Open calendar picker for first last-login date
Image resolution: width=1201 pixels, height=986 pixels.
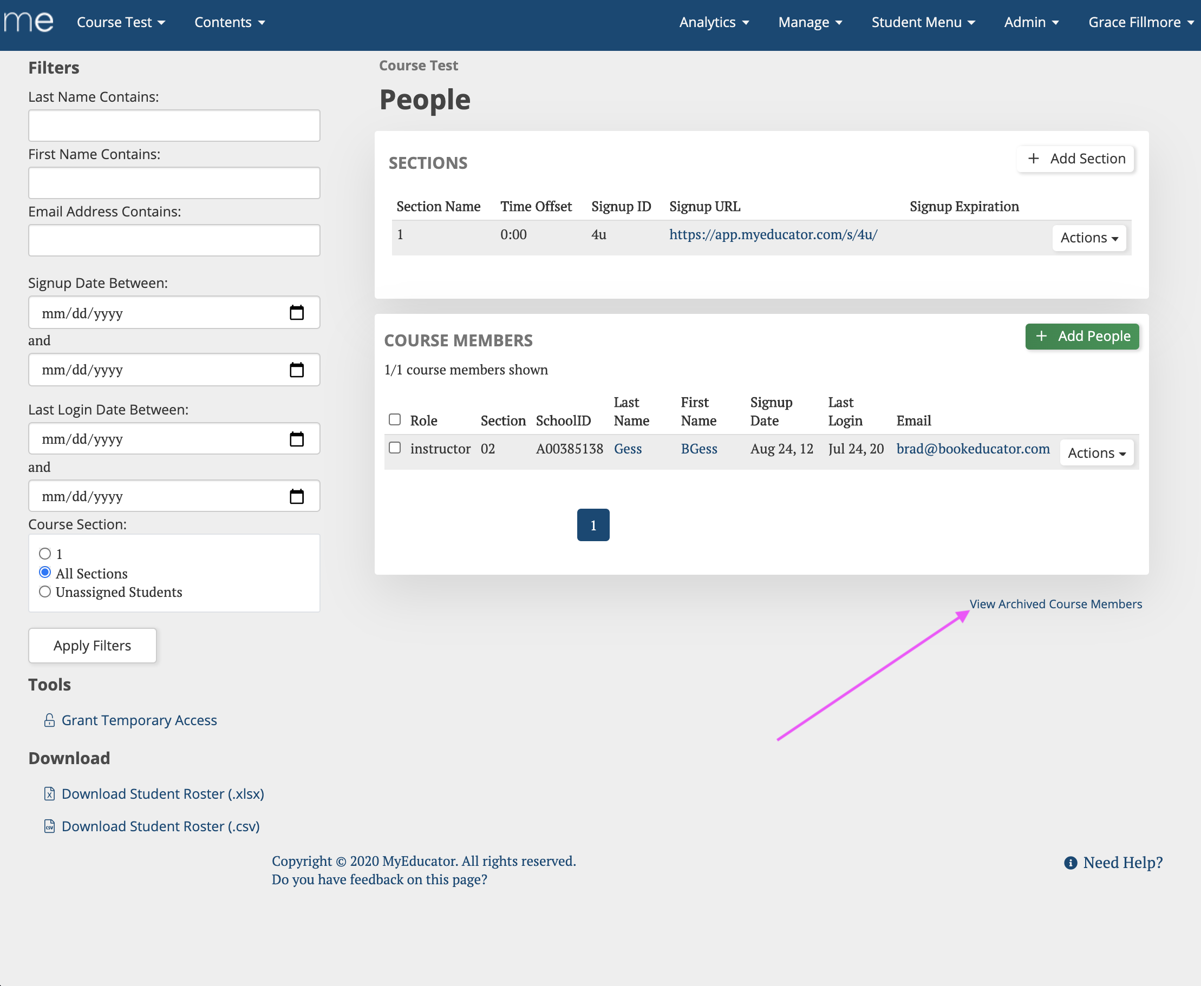297,439
